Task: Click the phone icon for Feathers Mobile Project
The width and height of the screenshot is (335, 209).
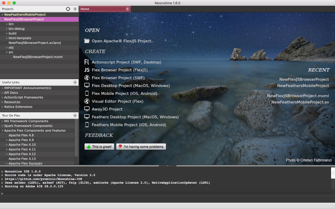Action: pyautogui.click(x=87, y=125)
